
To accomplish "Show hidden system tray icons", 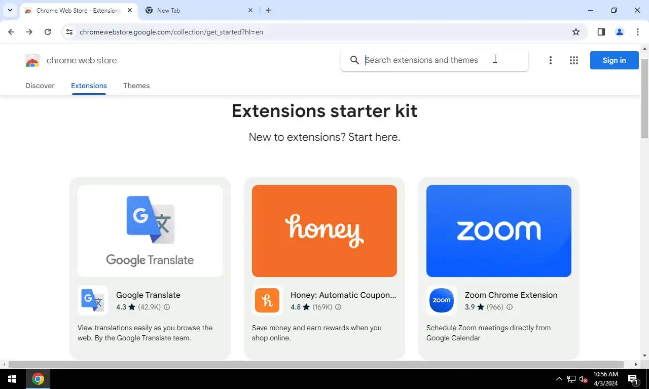I will tap(559, 379).
